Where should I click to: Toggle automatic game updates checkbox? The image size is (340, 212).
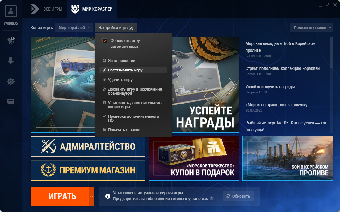(x=105, y=41)
